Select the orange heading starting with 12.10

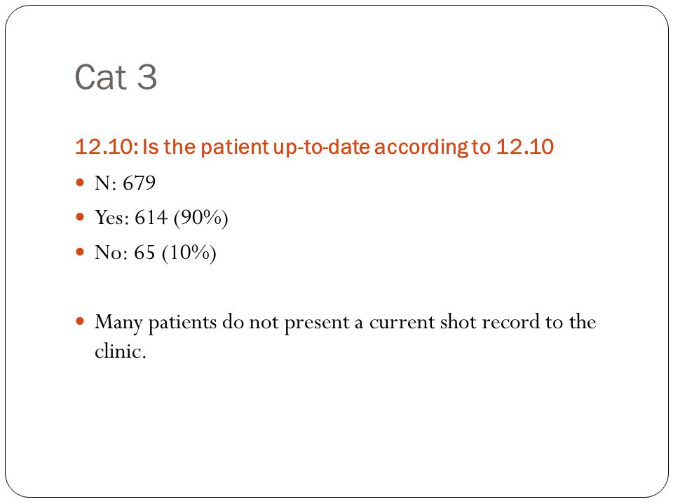coord(314,147)
